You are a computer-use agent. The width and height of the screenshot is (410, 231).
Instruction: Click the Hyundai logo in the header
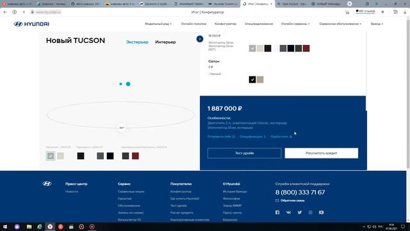point(31,24)
